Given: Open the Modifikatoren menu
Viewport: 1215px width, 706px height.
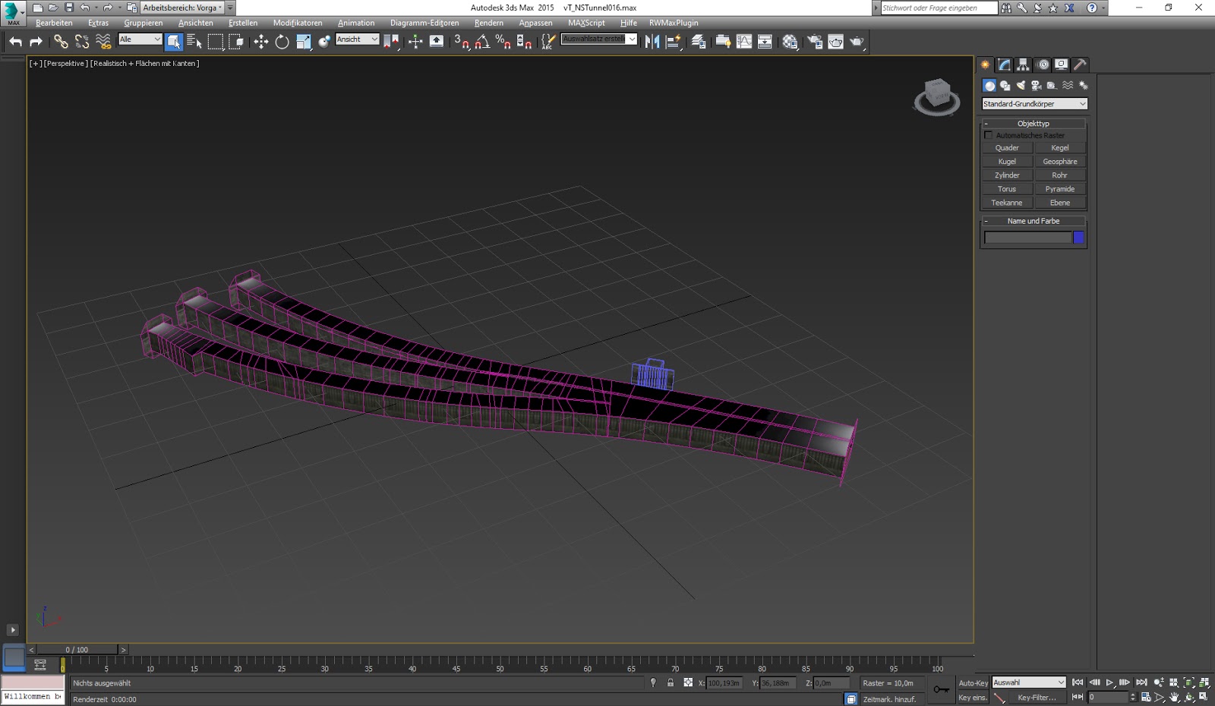Looking at the screenshot, I should [x=298, y=23].
